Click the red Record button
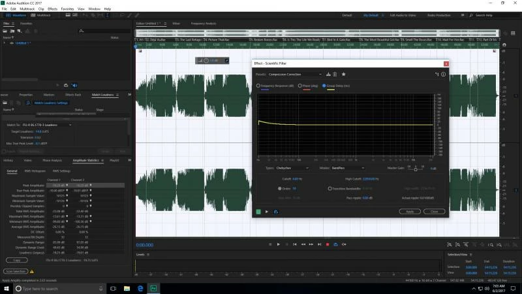 pyautogui.click(x=328, y=244)
